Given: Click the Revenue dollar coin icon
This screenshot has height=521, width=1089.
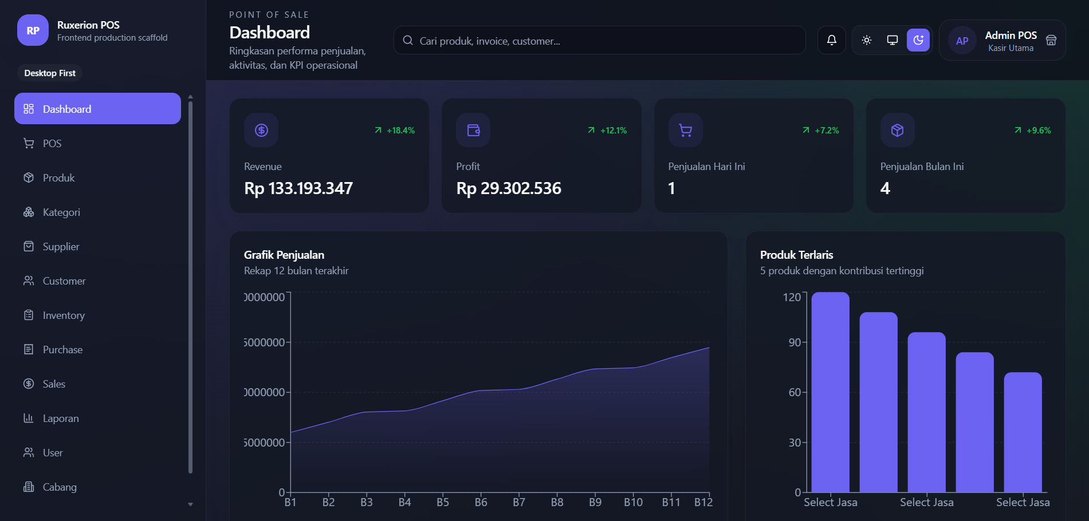Looking at the screenshot, I should tap(261, 130).
